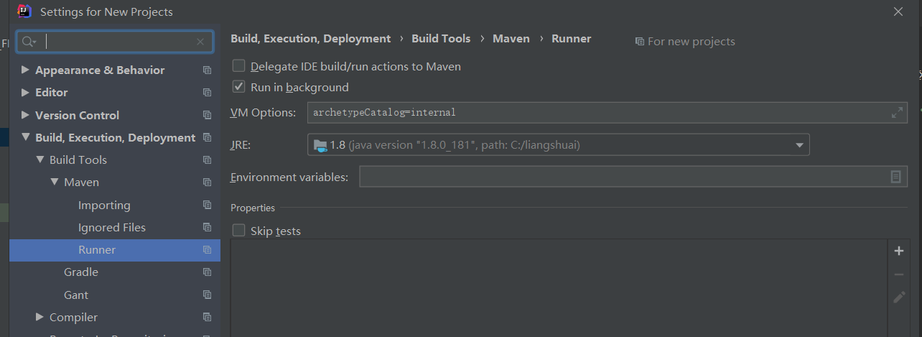The height and width of the screenshot is (337, 922).
Task: Click the Properties section label
Action: (x=253, y=208)
